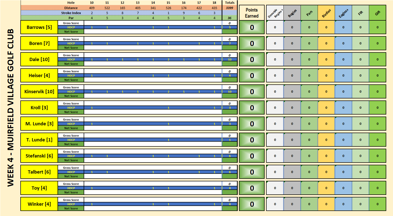Screen dimensions: 393x216
Task: Click the Points Earned header cell
Action: 252,13
